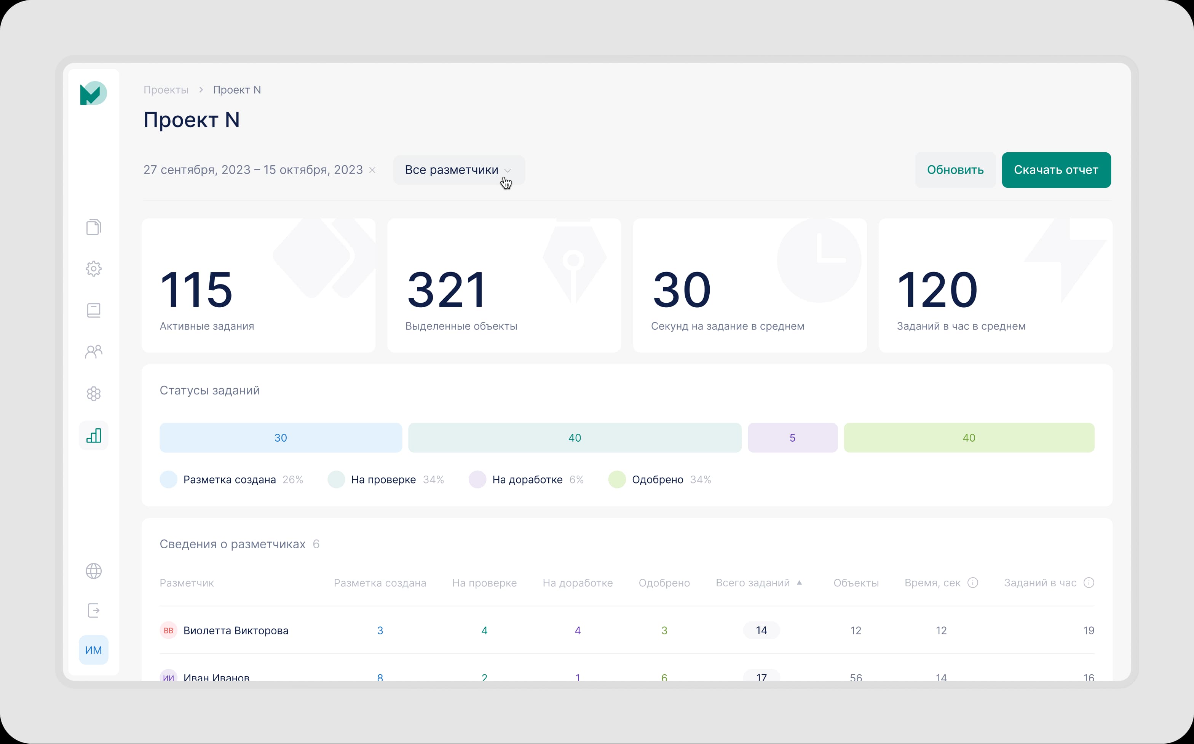
Task: Click the Одобрено legend swatch
Action: [x=617, y=479]
